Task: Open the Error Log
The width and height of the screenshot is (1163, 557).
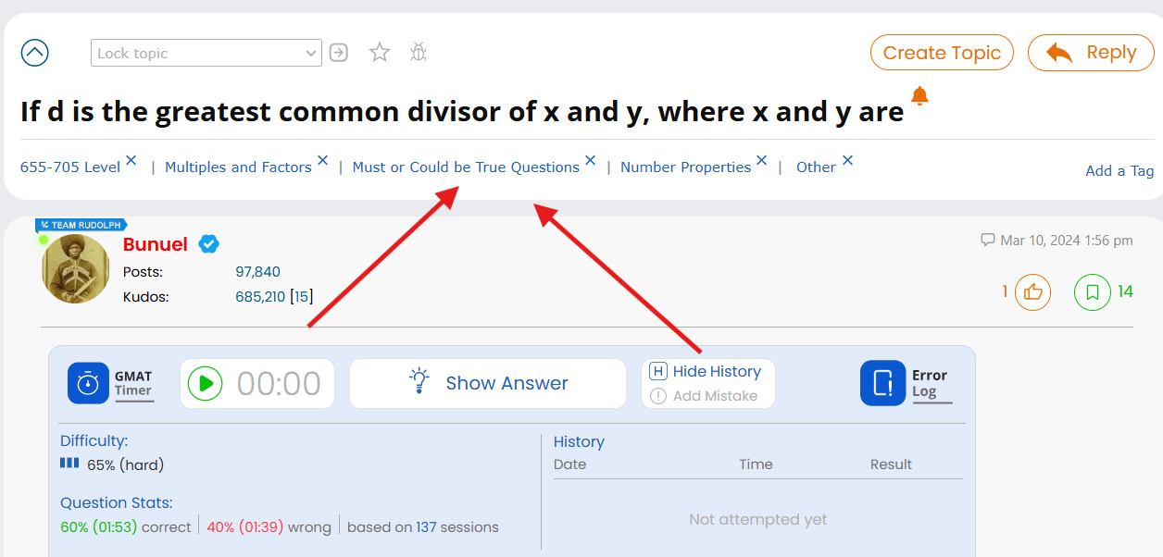Action: pyautogui.click(x=882, y=383)
